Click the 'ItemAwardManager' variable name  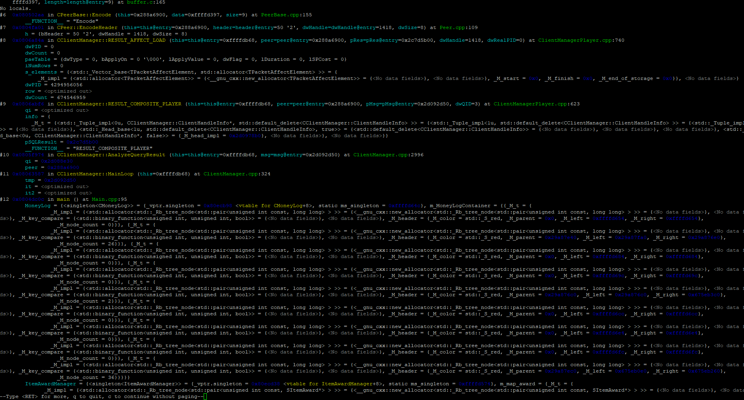pyautogui.click(x=50, y=384)
